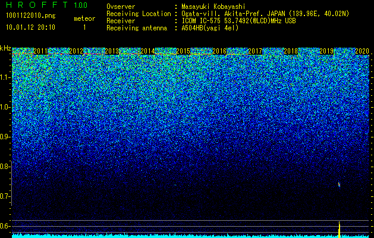
Task: Click the 2017 time marker
Action: click(255, 51)
